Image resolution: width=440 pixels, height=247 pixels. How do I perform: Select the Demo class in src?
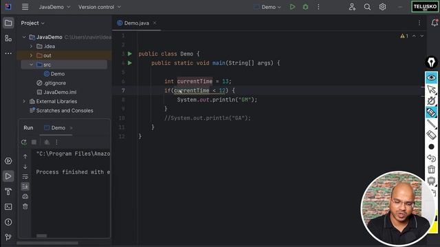pyautogui.click(x=54, y=73)
